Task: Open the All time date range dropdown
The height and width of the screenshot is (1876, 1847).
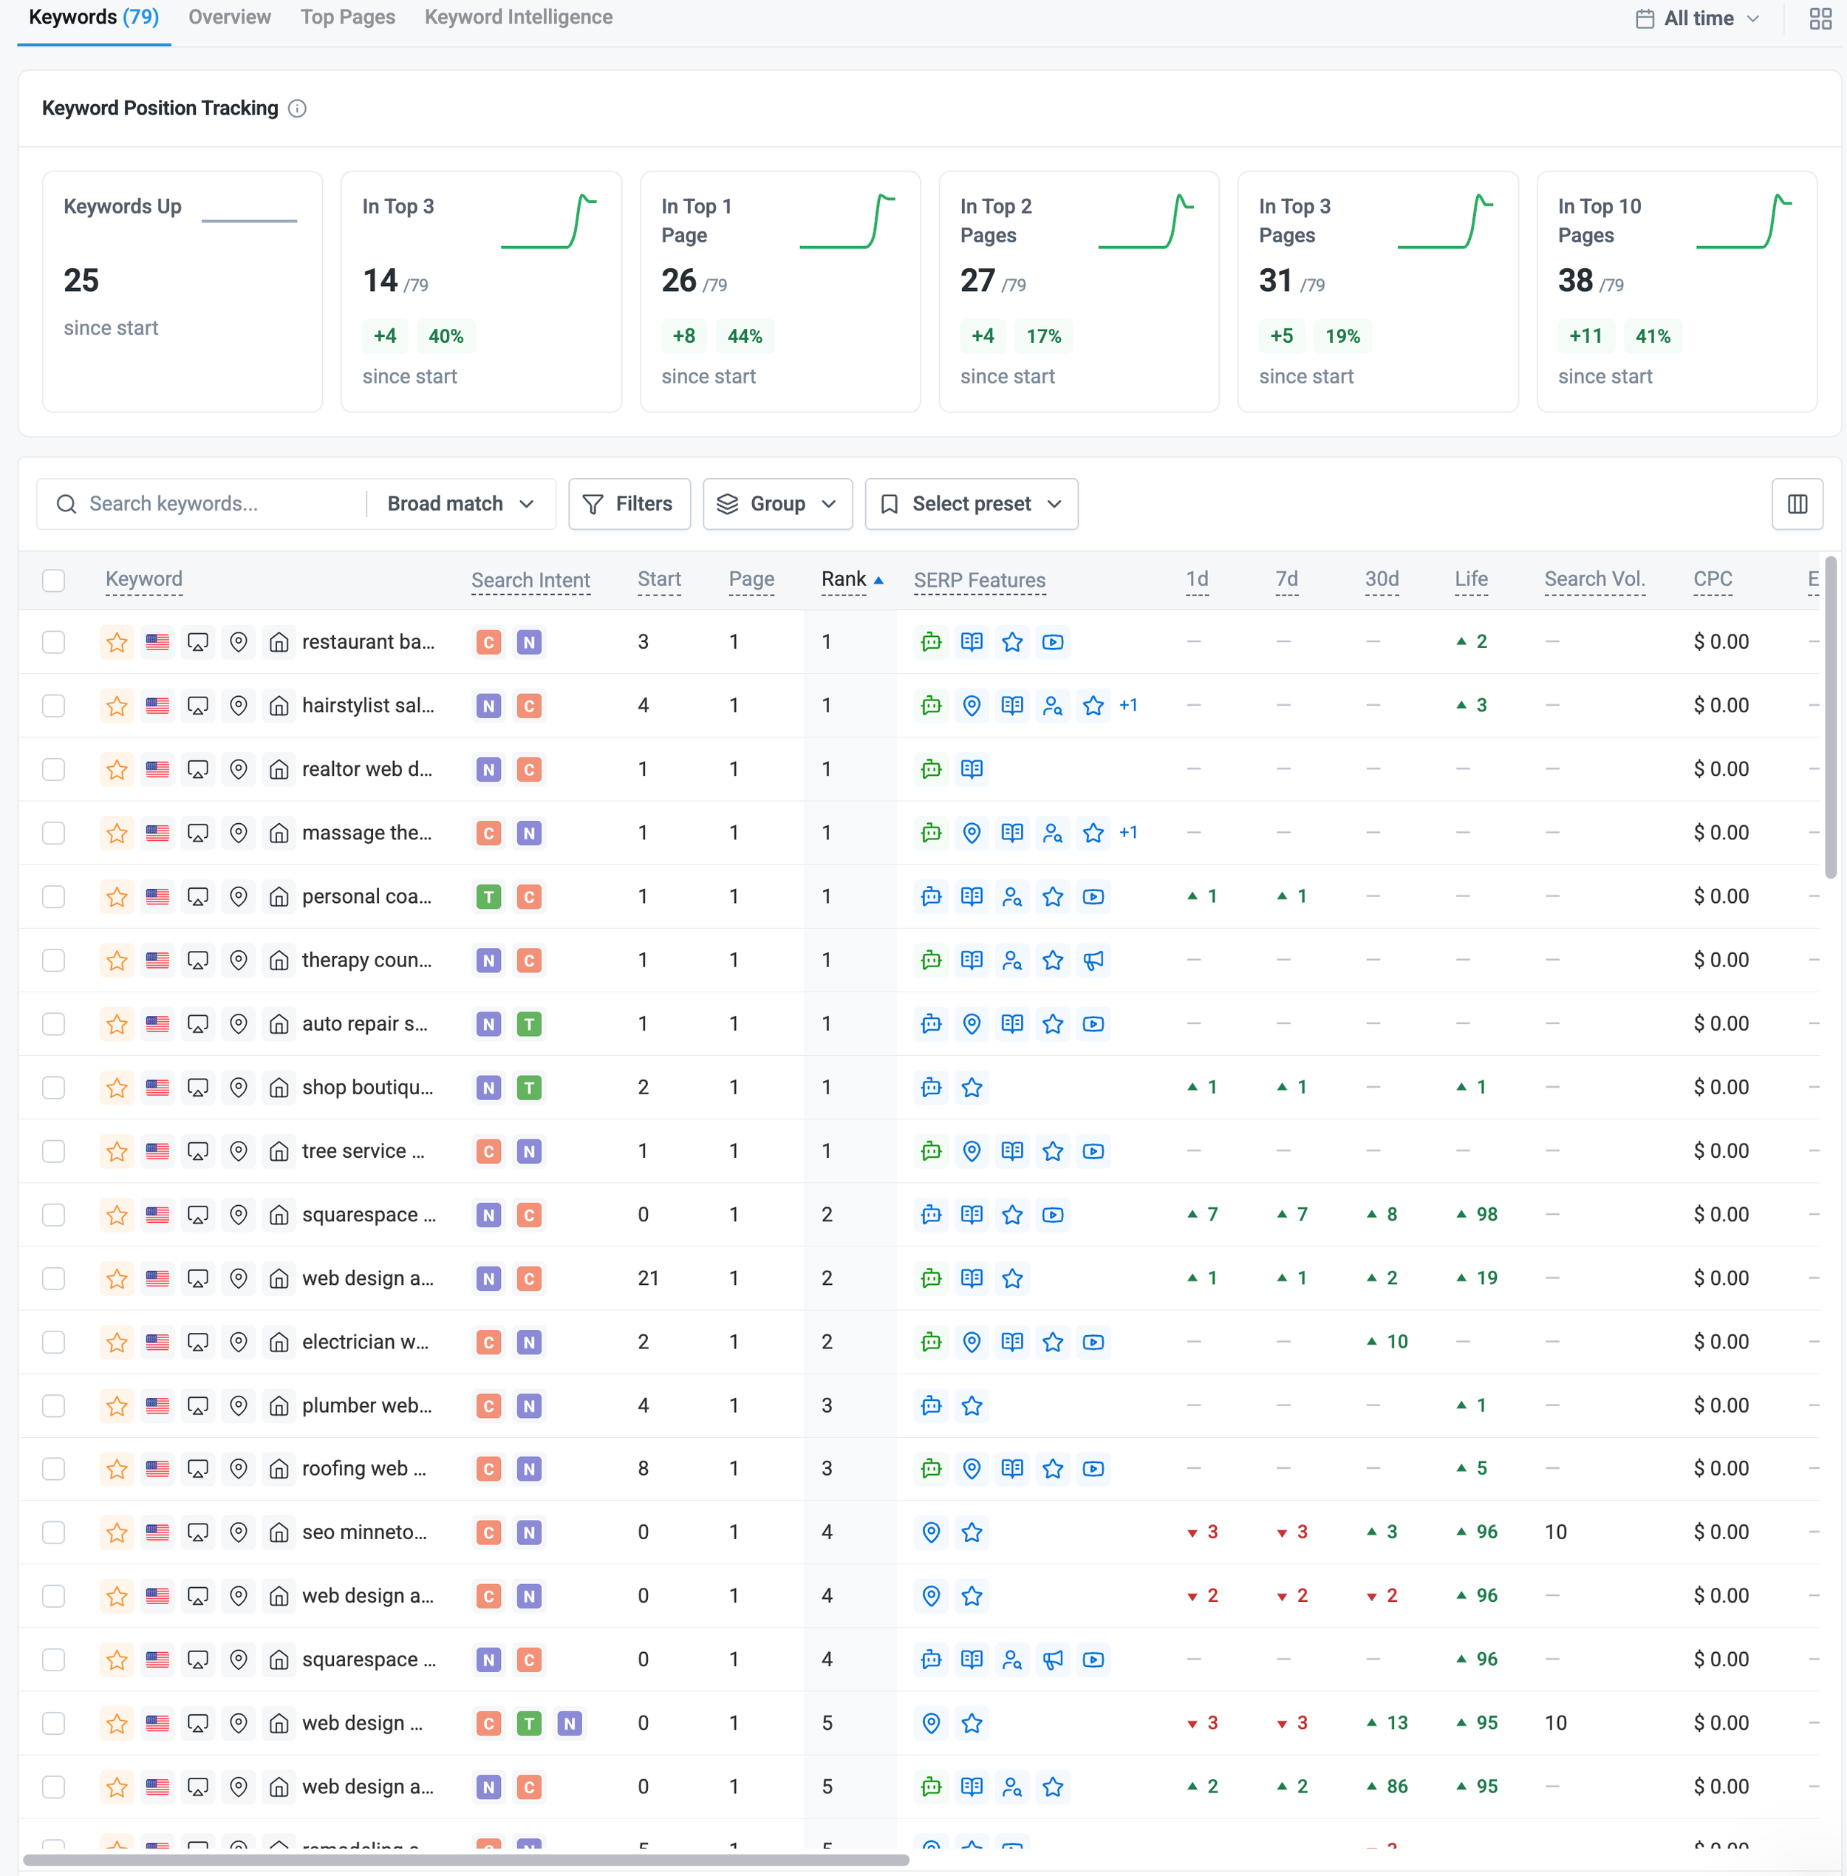Action: pos(1696,18)
